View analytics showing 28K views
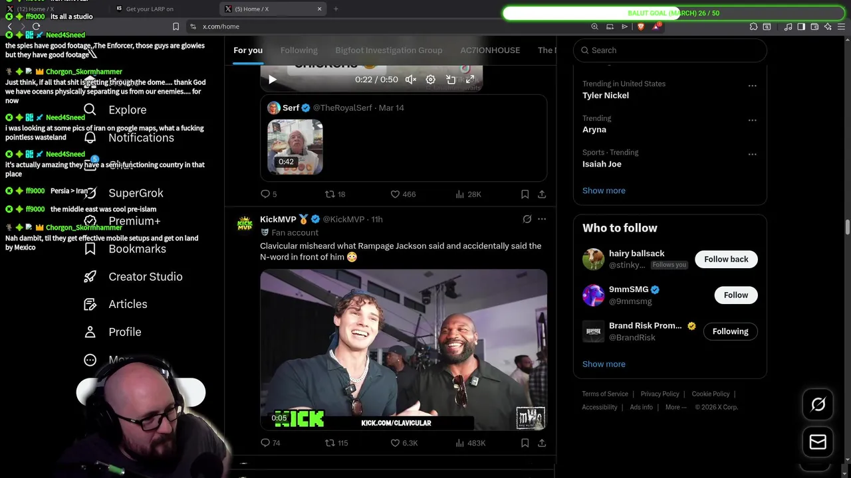 pyautogui.click(x=468, y=194)
